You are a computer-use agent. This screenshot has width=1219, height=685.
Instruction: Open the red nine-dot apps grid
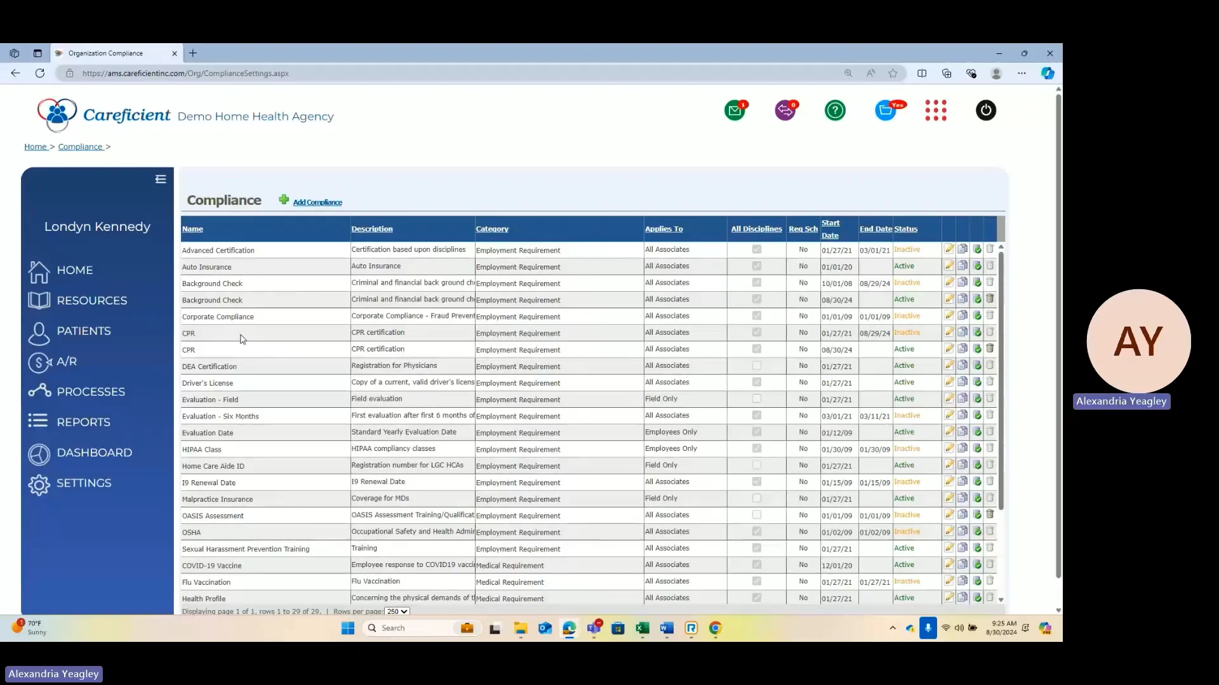936,110
